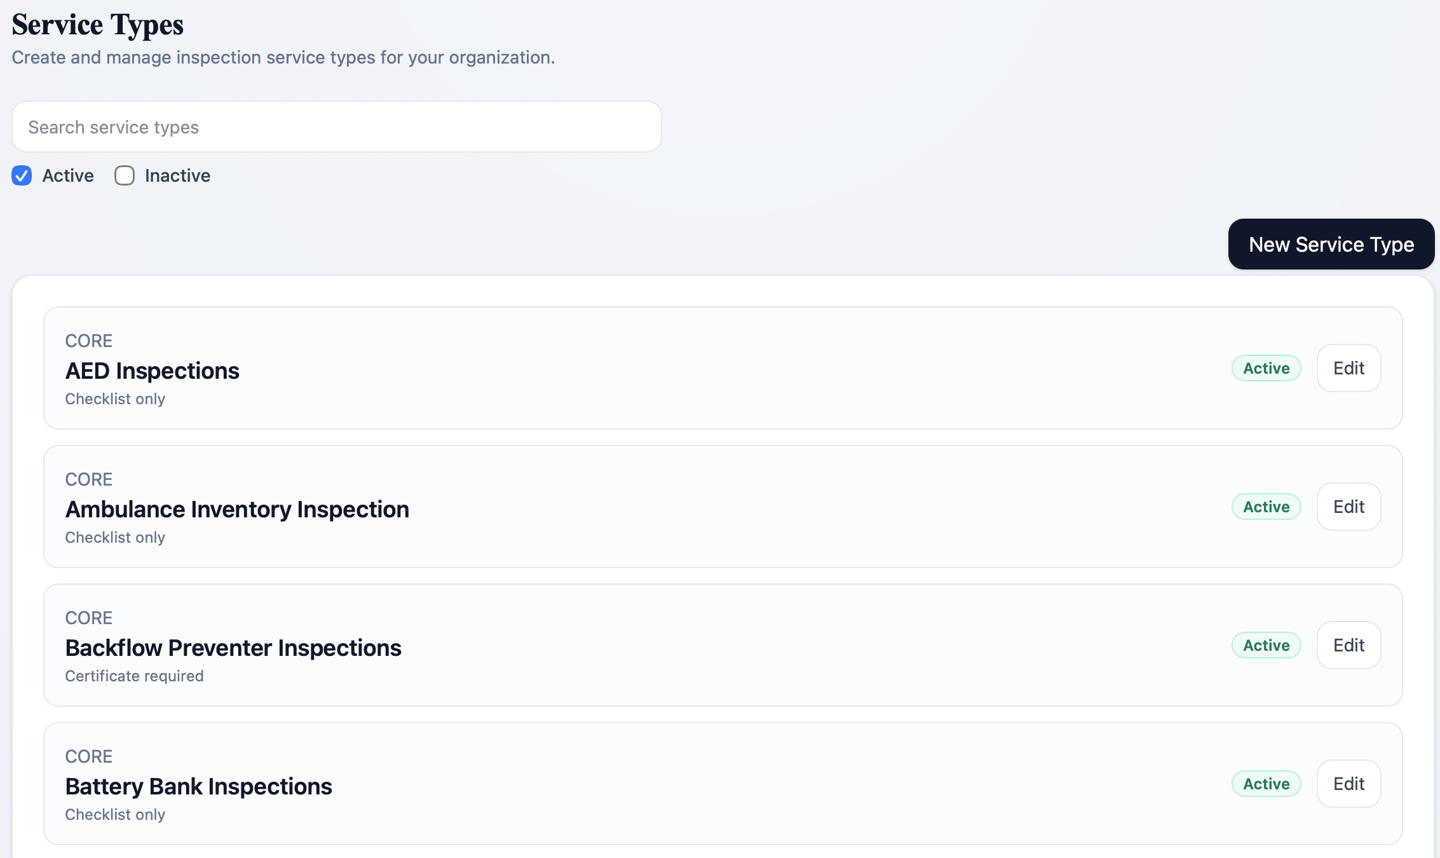The height and width of the screenshot is (858, 1440).
Task: Open the Backflow Preventer Inspections title
Action: [x=233, y=648]
